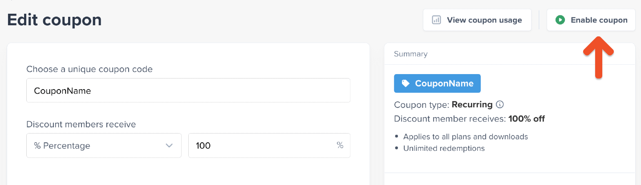Viewport: 641px width, 185px height.
Task: Click the tag icon in the CouponName badge
Action: pos(406,83)
